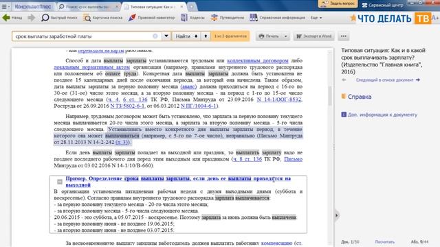440x247 pixels.
Task: Go to previous document in list arrow
Action: click(344, 80)
